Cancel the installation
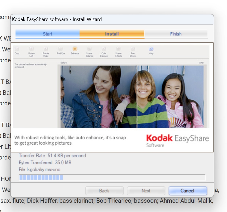This screenshot has width=227, height=212. (x=188, y=191)
